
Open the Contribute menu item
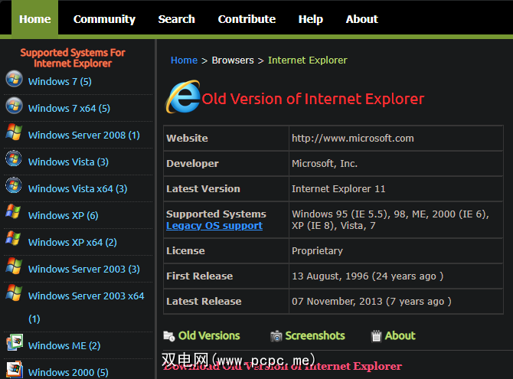247,19
